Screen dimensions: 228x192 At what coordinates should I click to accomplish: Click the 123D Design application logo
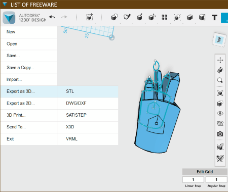(9, 18)
